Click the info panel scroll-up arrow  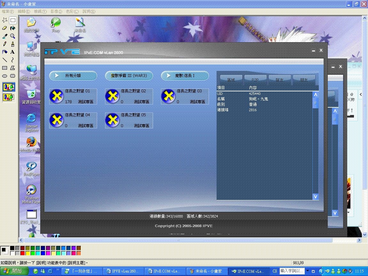[x=315, y=95]
